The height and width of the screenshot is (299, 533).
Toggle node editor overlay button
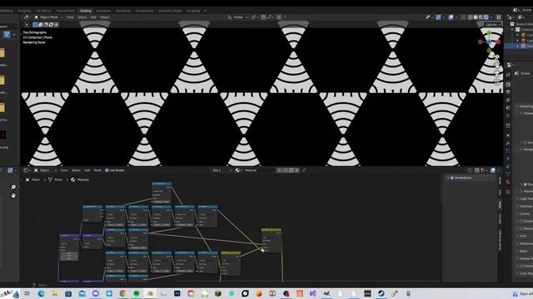[x=493, y=170]
